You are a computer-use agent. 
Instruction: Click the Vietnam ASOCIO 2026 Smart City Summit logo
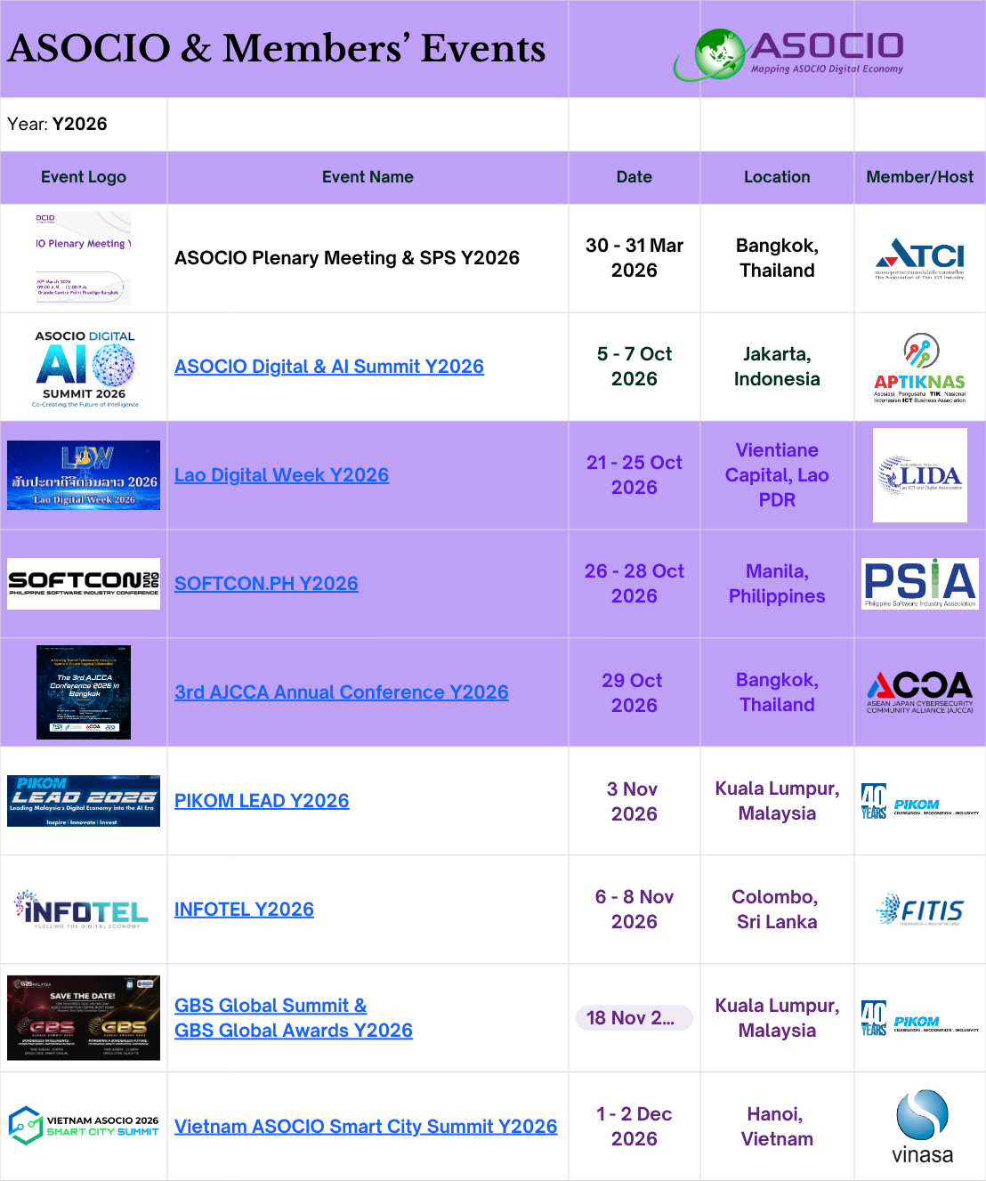[84, 1126]
